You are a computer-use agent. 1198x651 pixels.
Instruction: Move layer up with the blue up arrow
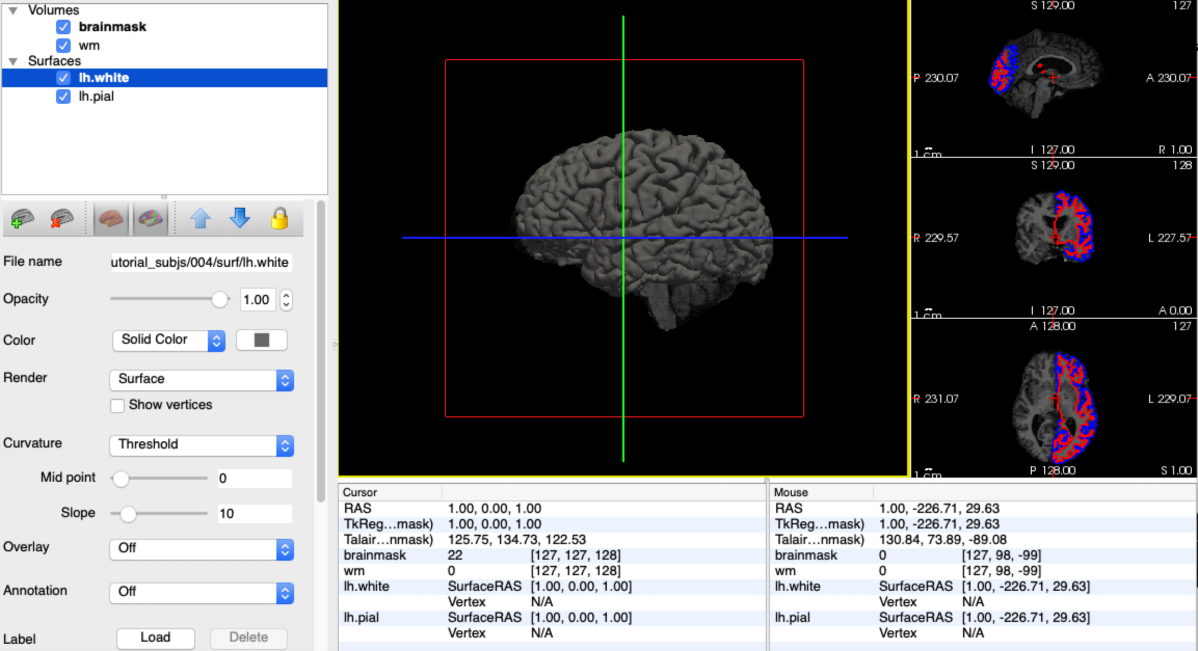pyautogui.click(x=201, y=219)
